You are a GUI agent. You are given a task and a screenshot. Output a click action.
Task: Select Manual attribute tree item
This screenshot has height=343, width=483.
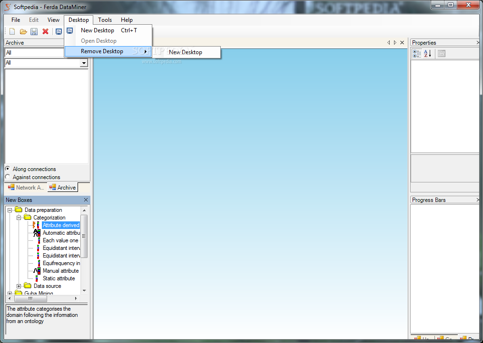point(61,271)
